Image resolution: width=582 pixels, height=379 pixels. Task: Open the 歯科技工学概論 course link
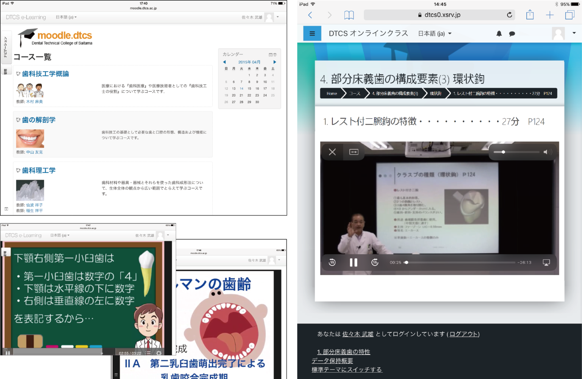pyautogui.click(x=45, y=74)
